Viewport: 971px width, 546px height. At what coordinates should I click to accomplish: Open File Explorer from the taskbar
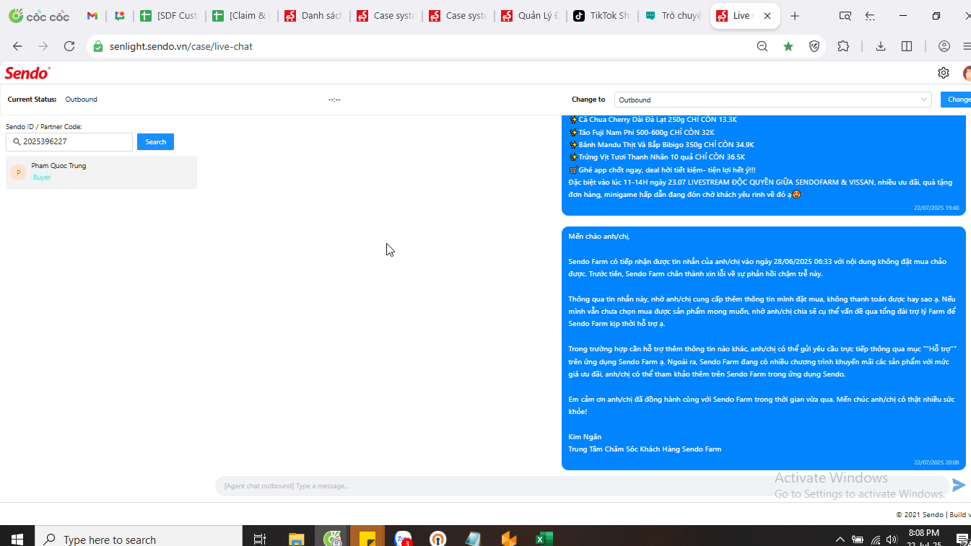tap(297, 539)
